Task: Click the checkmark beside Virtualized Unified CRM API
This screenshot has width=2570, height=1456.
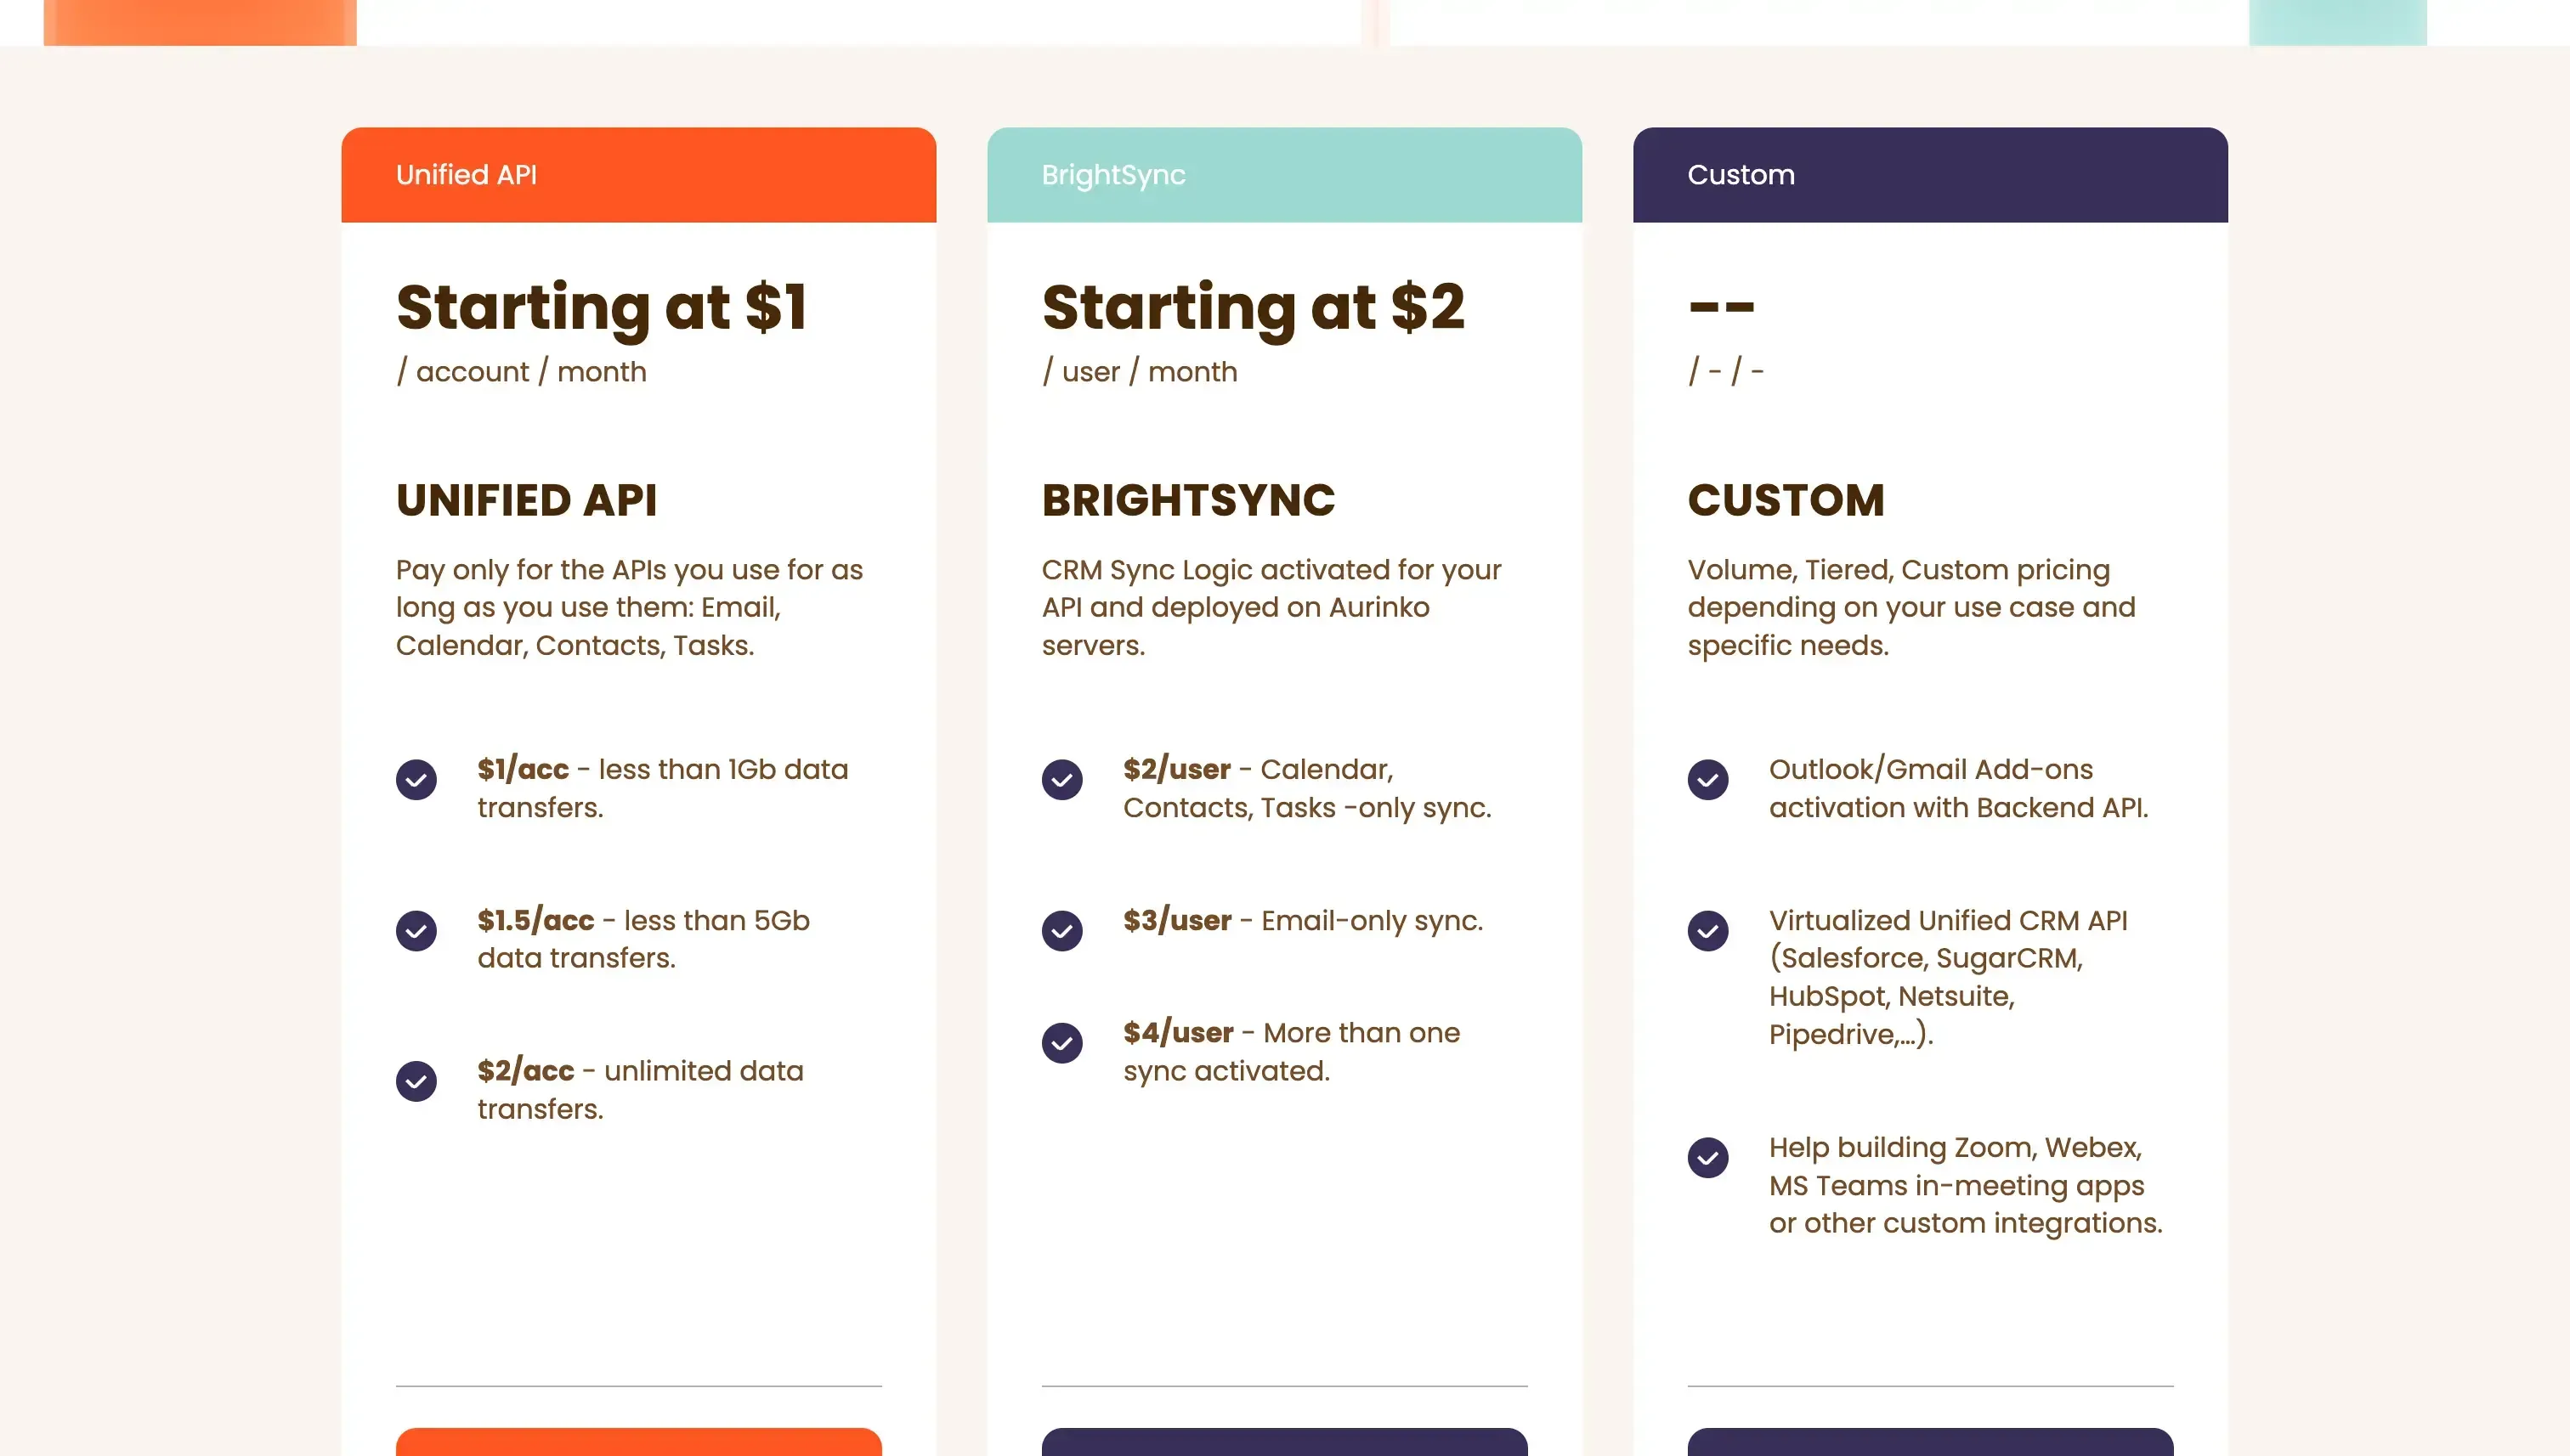Action: 1707,931
